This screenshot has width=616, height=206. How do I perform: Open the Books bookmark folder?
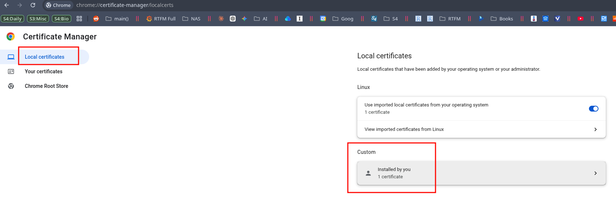pyautogui.click(x=502, y=19)
